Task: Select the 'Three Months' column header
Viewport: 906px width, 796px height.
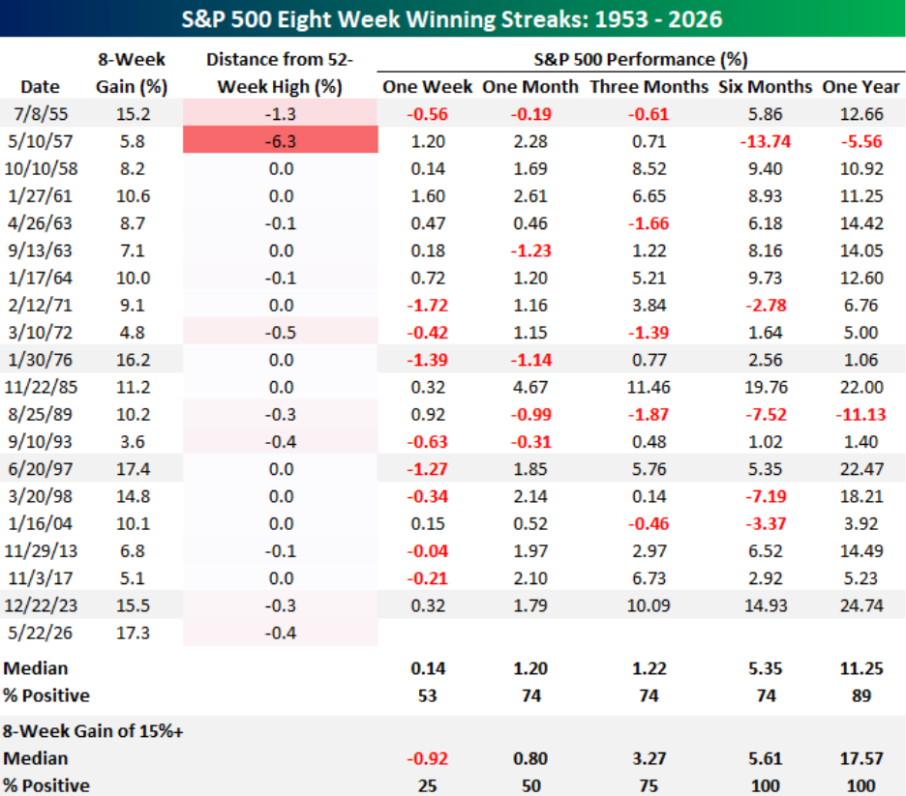Action: (x=649, y=87)
